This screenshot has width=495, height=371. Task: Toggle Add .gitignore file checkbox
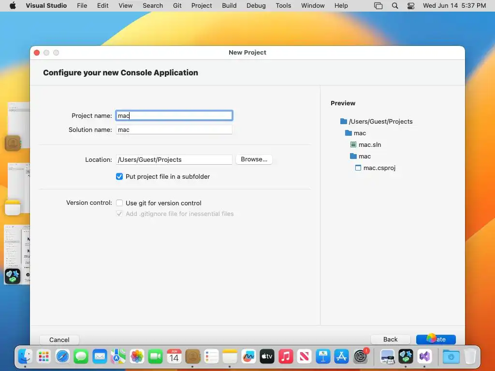pyautogui.click(x=119, y=214)
